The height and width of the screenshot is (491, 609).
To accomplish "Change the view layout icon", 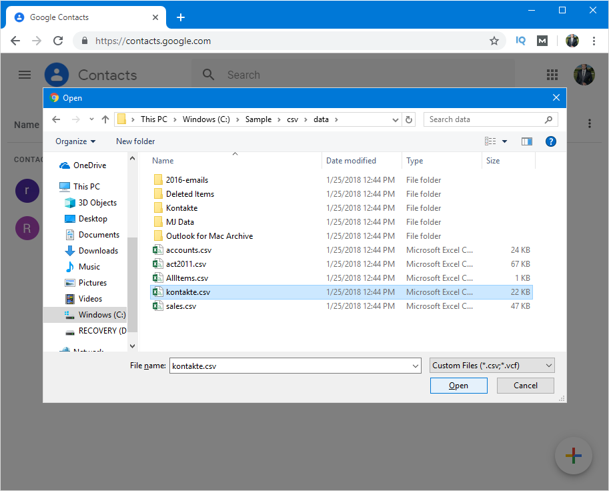I will [490, 141].
